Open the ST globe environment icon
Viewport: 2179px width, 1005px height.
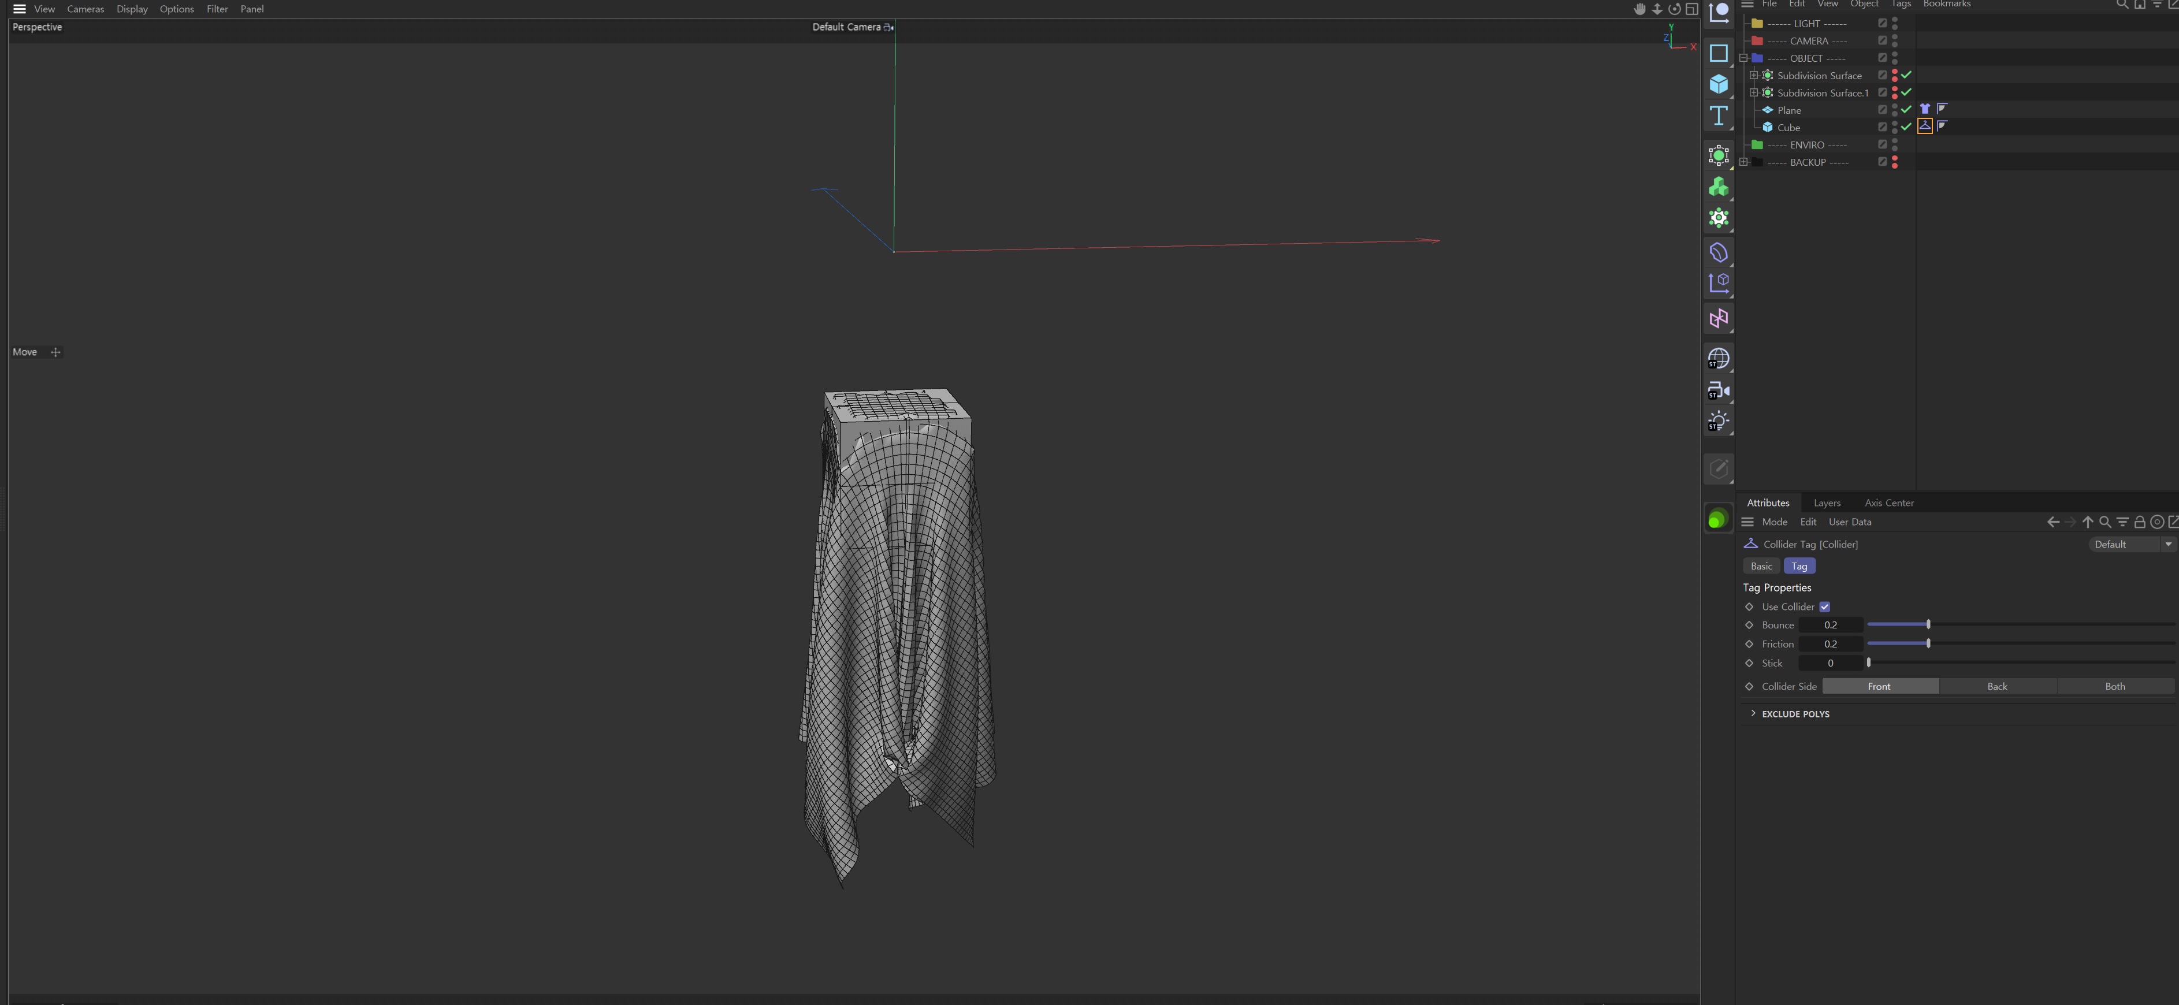click(x=1718, y=359)
